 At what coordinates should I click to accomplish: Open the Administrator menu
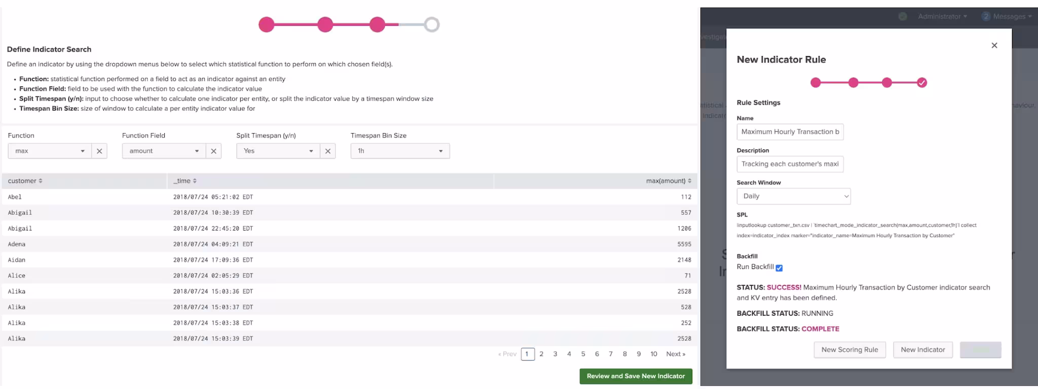(x=942, y=17)
